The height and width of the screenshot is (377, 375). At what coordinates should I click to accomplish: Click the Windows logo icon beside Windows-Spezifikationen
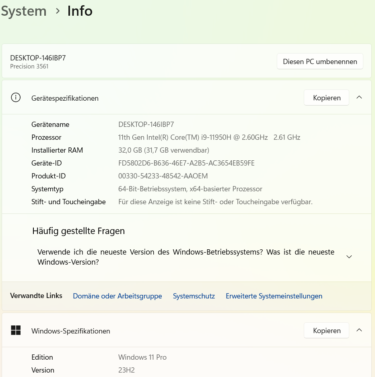(16, 330)
